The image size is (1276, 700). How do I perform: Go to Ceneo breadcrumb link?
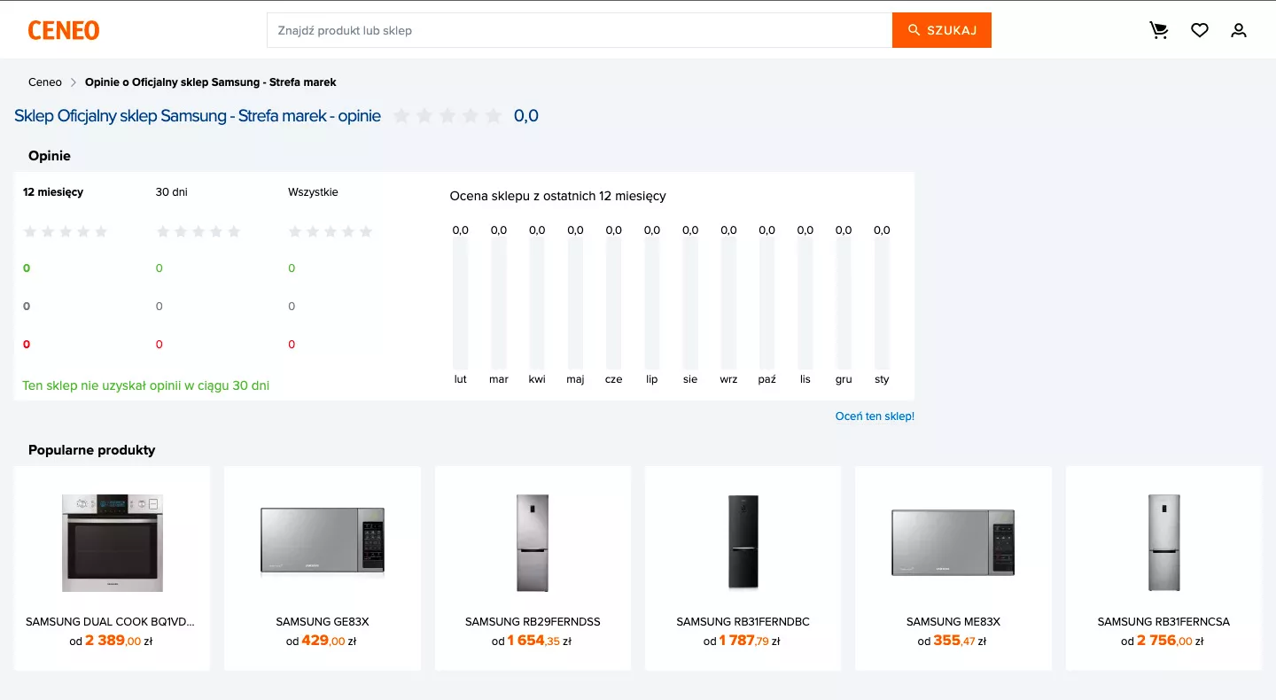[45, 82]
